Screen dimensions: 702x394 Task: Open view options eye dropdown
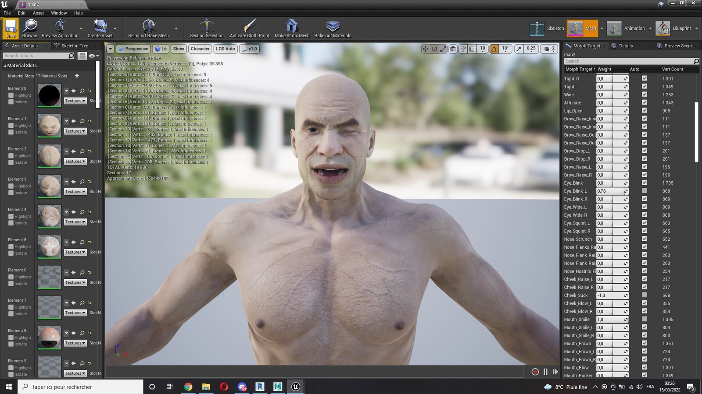coord(93,56)
